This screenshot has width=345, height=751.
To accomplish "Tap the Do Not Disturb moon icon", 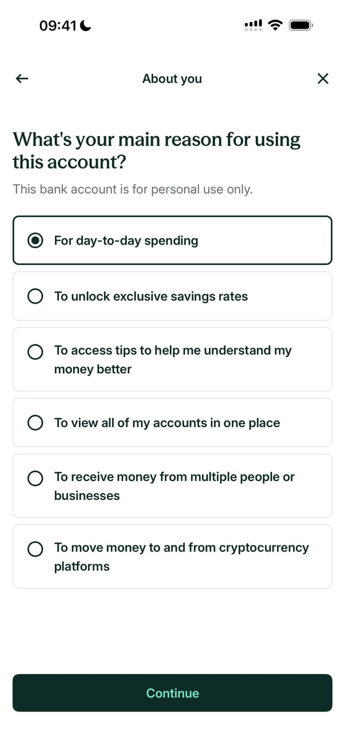I will 86,26.
